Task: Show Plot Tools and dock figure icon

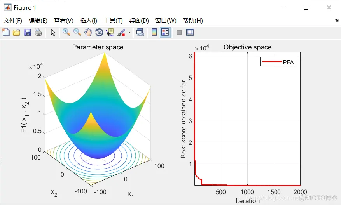Action: pyautogui.click(x=190, y=32)
